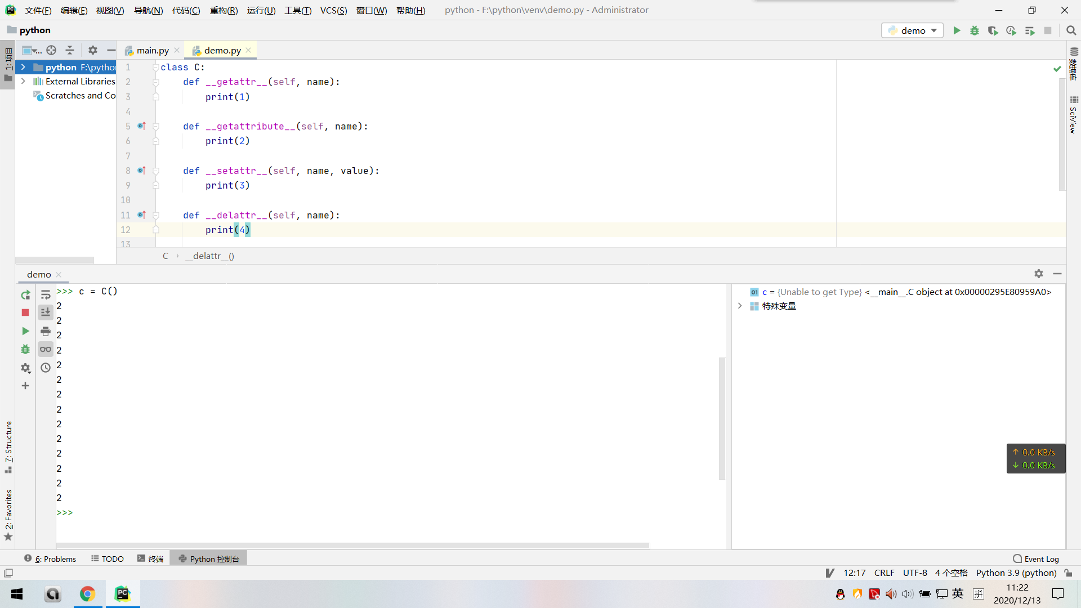The height and width of the screenshot is (608, 1081).
Task: Open the 运行(U) menu
Action: [x=261, y=10]
